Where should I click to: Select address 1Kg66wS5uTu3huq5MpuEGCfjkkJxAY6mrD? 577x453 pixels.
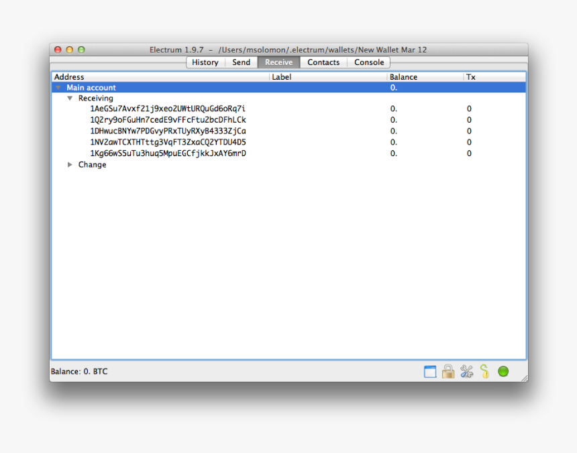click(168, 153)
